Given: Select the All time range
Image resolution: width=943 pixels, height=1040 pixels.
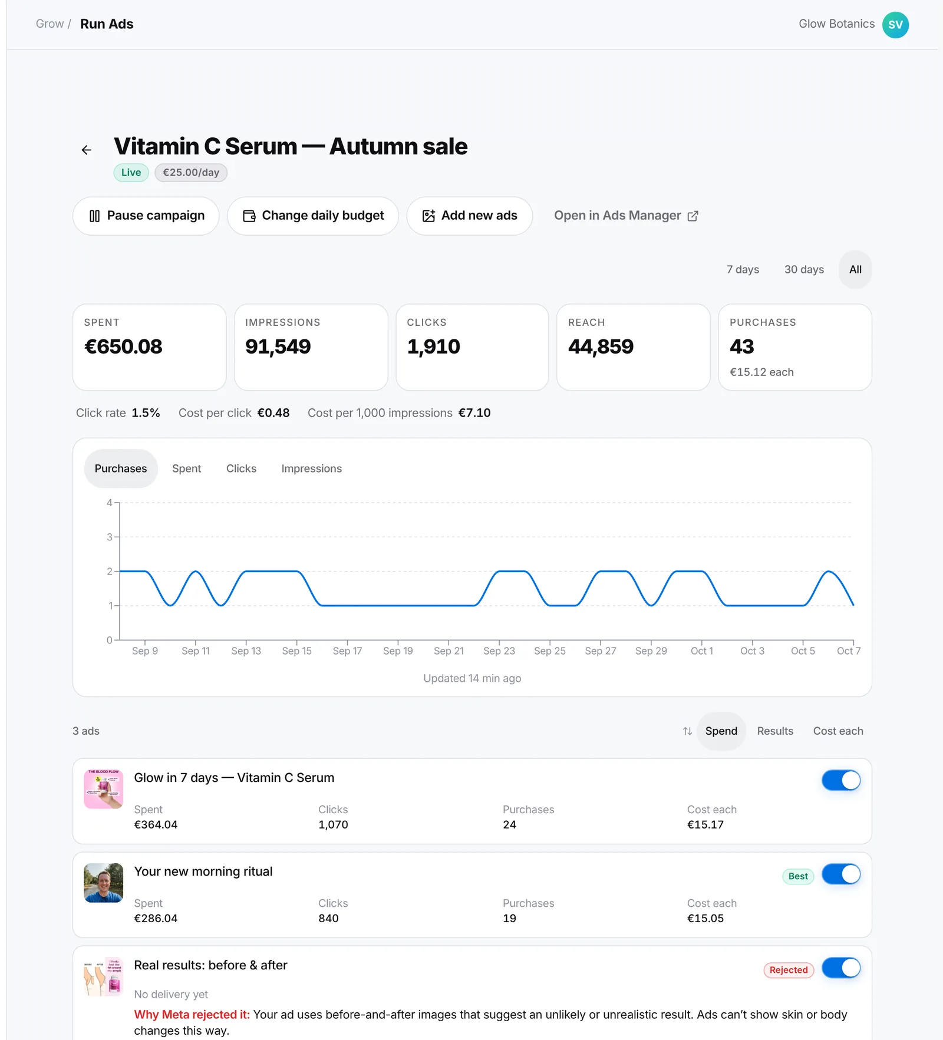Looking at the screenshot, I should click(x=855, y=269).
